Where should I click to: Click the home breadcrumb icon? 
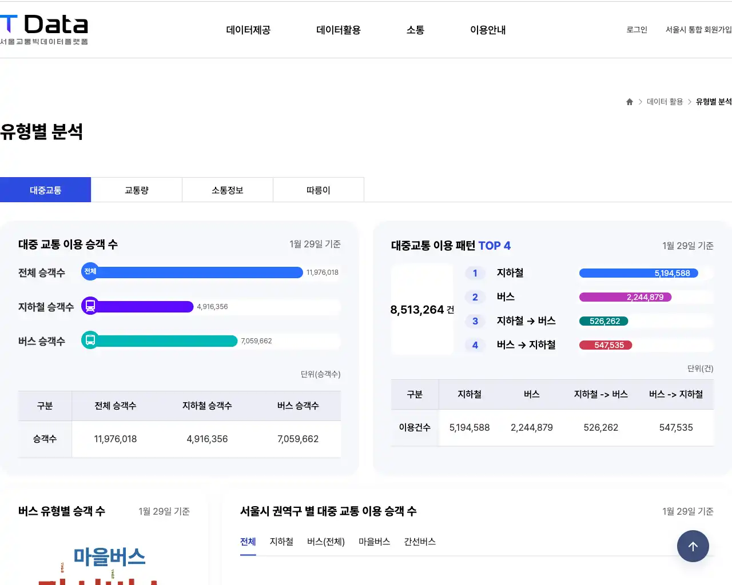point(630,102)
